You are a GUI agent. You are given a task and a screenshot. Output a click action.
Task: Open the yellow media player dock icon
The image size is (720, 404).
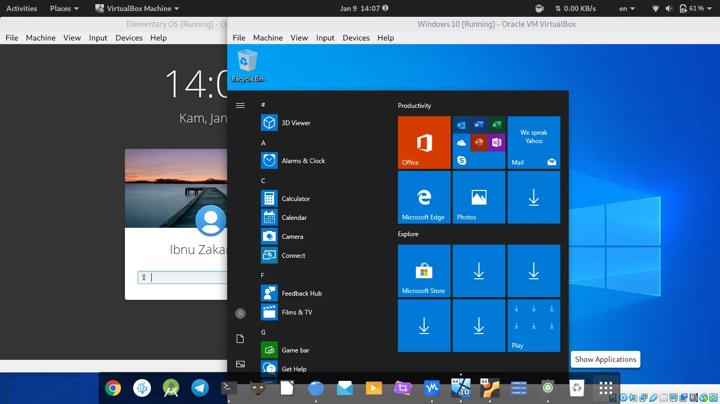coord(374,388)
